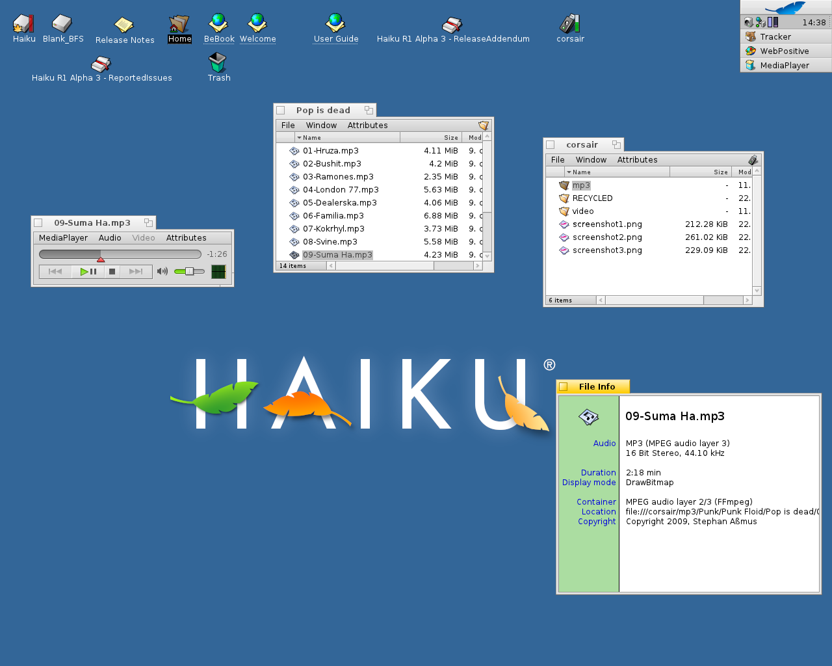Select the RECYCLED folder icon
This screenshot has width=832, height=666.
[x=564, y=198]
